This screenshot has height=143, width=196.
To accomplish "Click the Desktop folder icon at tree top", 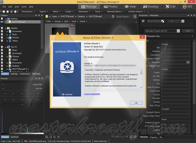I will 9,19.
